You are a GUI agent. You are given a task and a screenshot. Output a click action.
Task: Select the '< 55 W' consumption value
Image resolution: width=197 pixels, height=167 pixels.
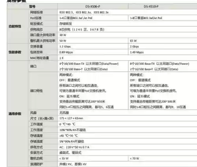click(64, 158)
